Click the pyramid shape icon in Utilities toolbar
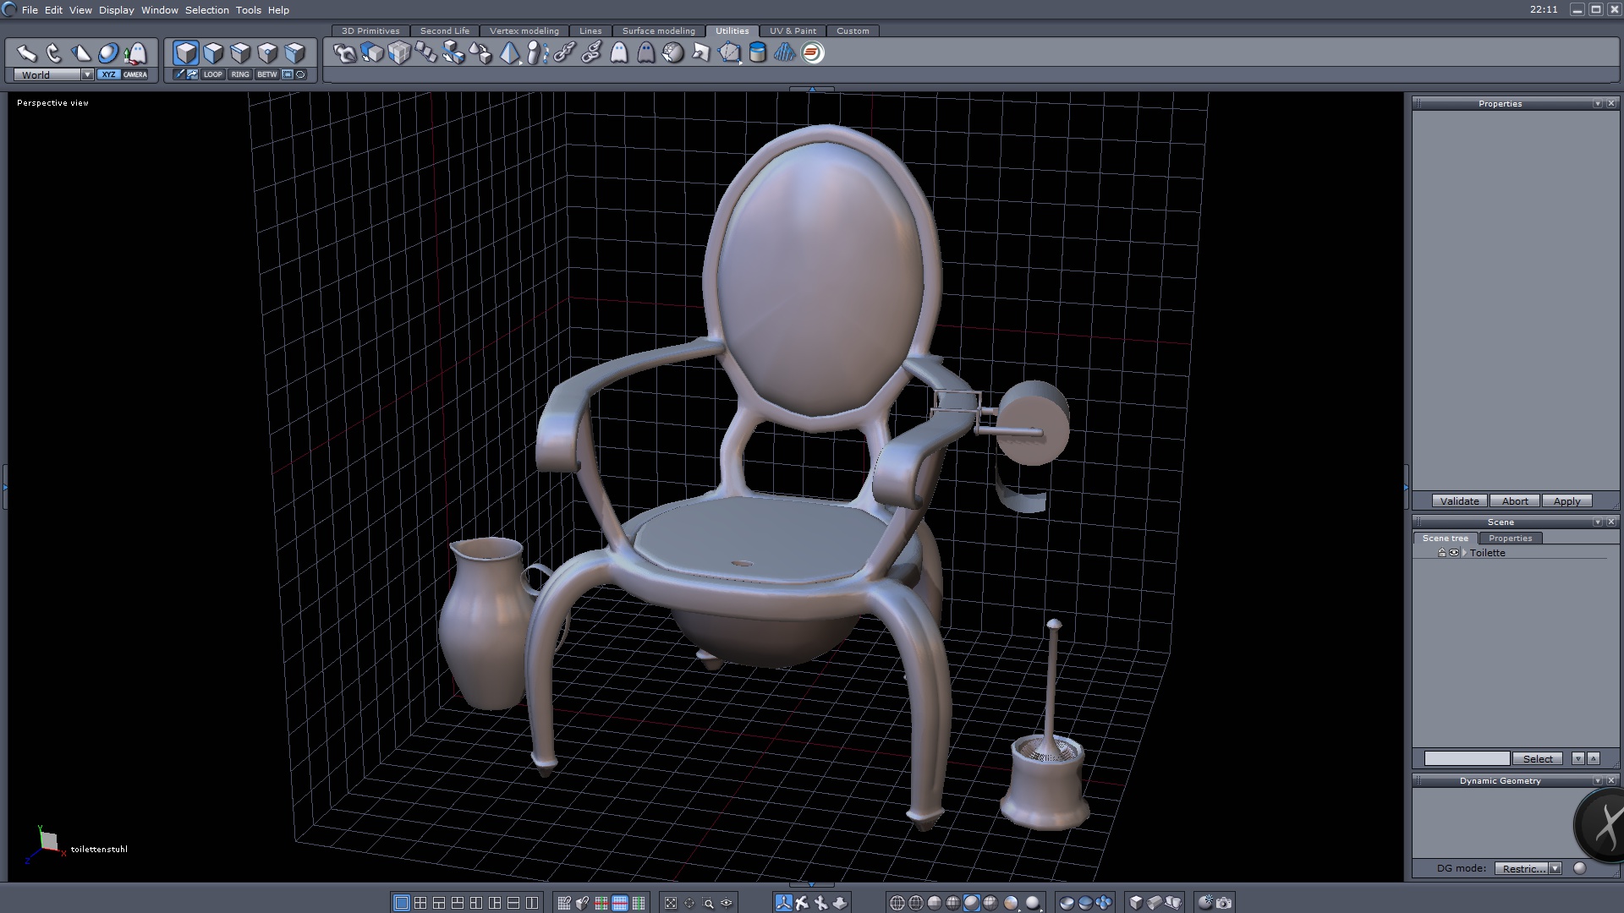The image size is (1624, 913). pyautogui.click(x=509, y=53)
